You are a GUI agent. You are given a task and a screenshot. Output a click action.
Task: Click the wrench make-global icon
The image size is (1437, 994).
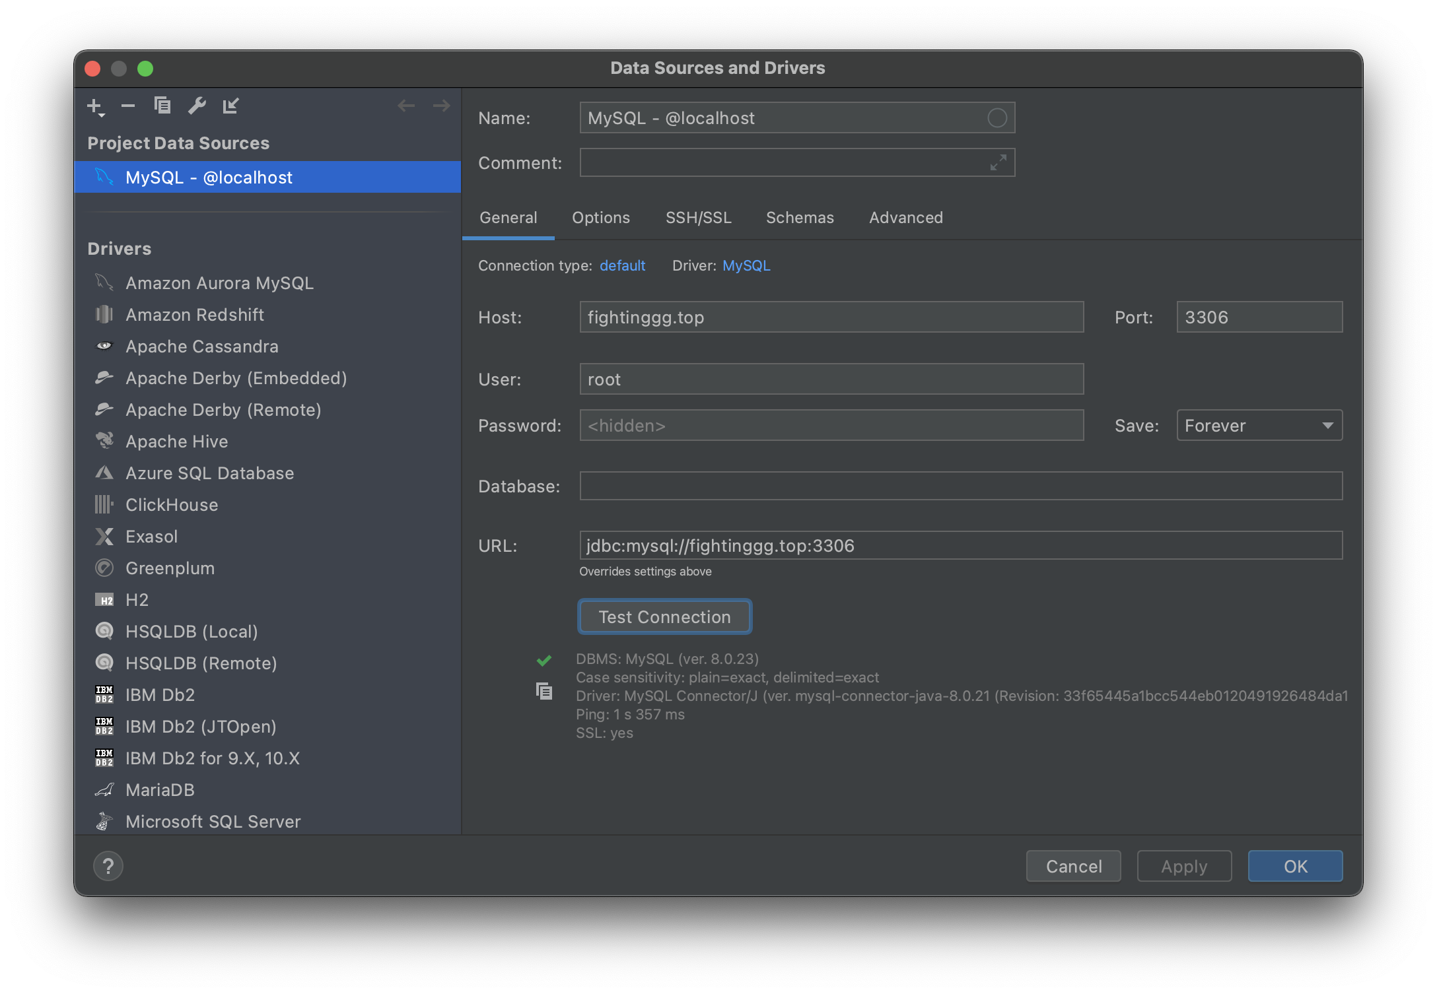[197, 106]
